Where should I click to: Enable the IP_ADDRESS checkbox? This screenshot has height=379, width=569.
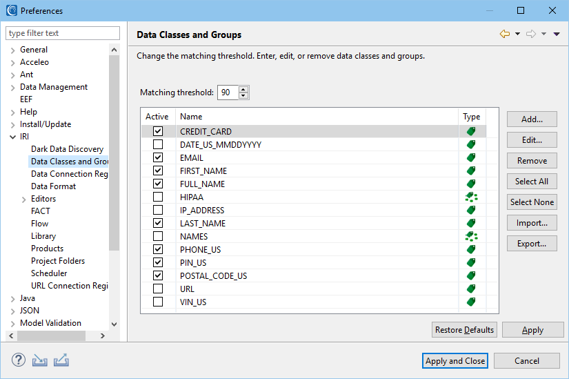pyautogui.click(x=158, y=210)
